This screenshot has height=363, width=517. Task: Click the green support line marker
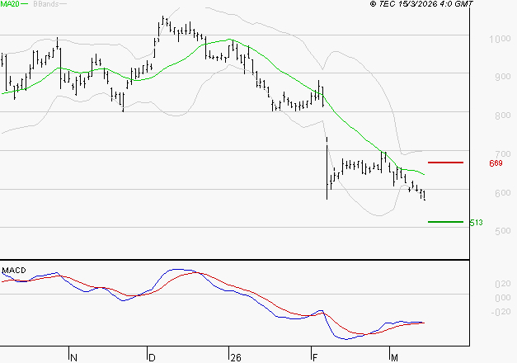click(x=445, y=222)
